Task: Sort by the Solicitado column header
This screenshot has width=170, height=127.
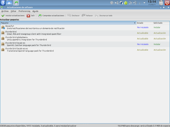Action: pyautogui.click(x=161, y=23)
